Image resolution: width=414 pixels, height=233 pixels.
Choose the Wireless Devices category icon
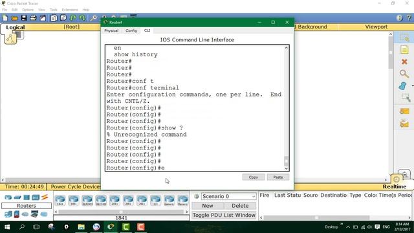click(36, 197)
